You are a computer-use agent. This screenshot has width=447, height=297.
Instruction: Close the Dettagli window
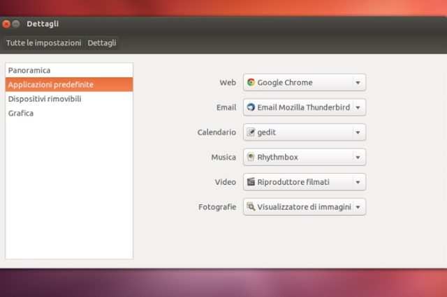pyautogui.click(x=6, y=24)
